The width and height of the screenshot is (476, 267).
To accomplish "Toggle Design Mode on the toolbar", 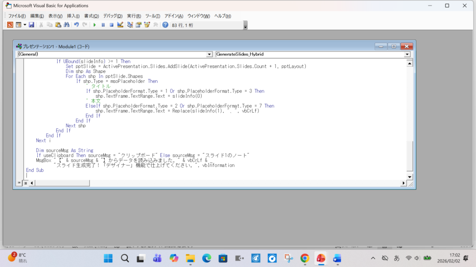I will pos(120,25).
